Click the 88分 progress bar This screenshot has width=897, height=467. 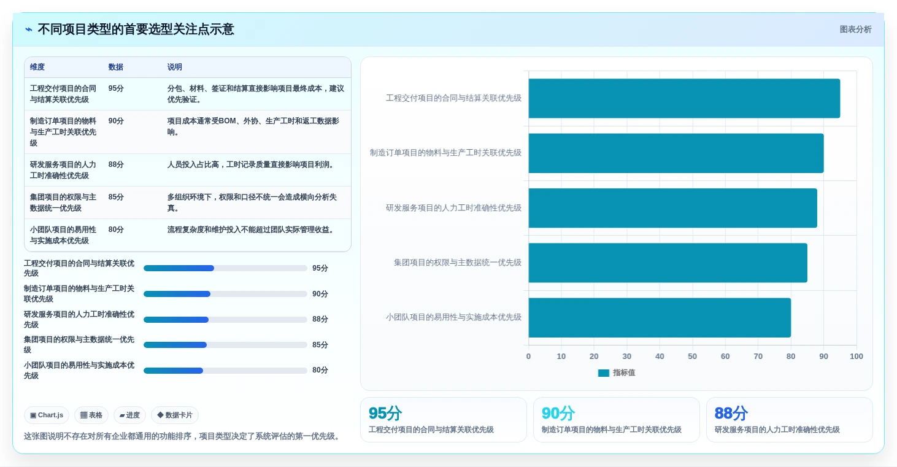click(225, 319)
